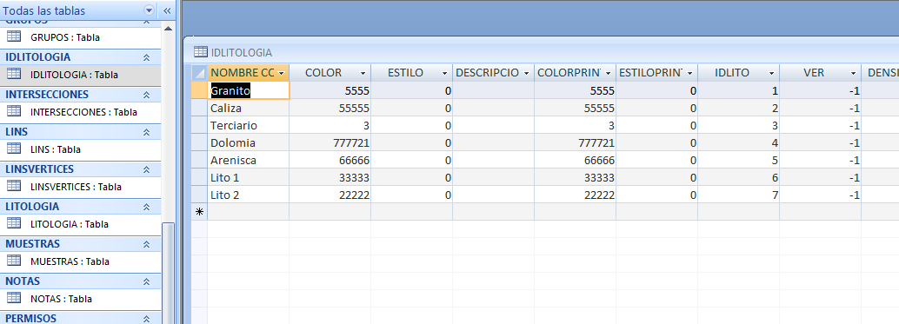Collapse the NOTAS group
This screenshot has height=324, width=899.
pyautogui.click(x=146, y=281)
